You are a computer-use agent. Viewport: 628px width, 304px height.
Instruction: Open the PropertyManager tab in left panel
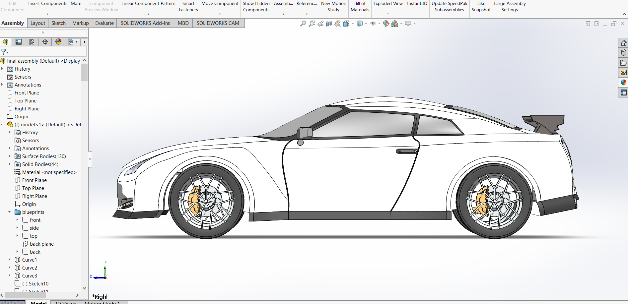coord(19,42)
